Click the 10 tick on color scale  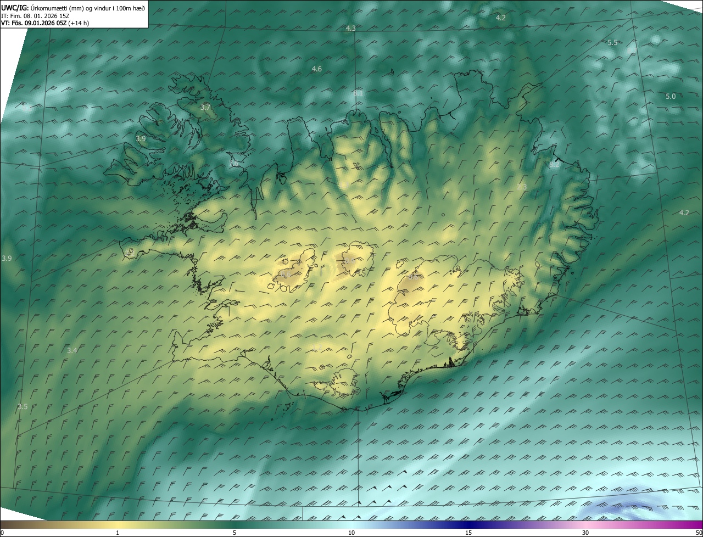click(351, 533)
